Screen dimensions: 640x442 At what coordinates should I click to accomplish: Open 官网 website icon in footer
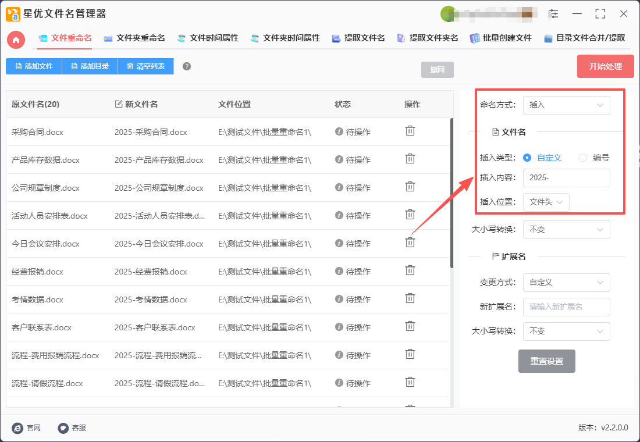17,428
